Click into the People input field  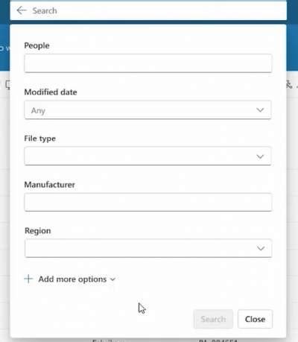[148, 63]
